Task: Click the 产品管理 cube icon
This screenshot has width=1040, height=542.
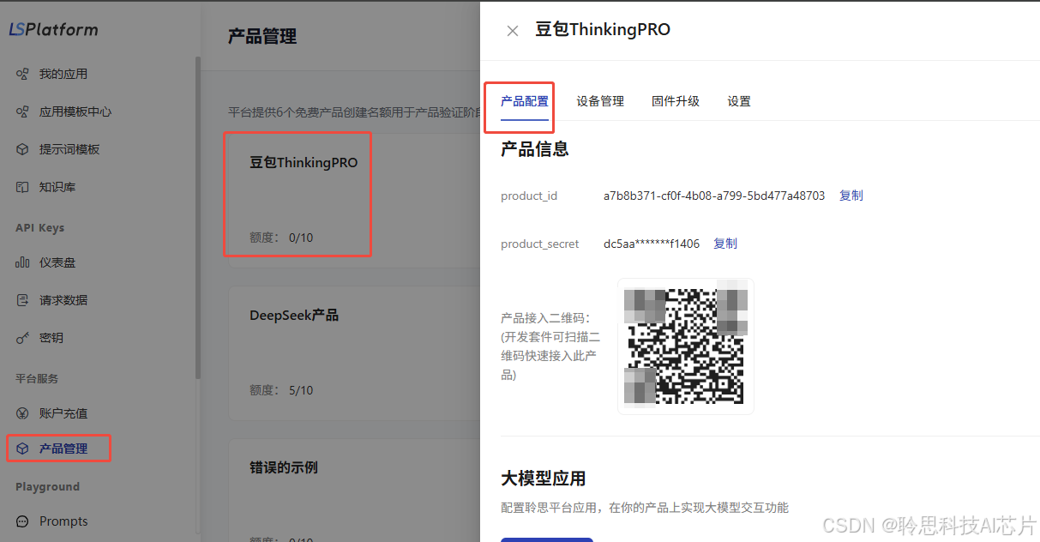Action: coord(23,449)
